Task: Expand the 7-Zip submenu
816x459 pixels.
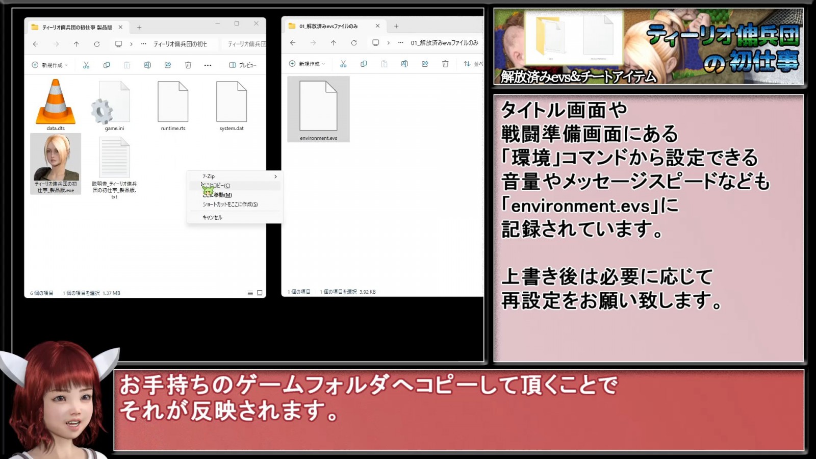Action: tap(235, 176)
